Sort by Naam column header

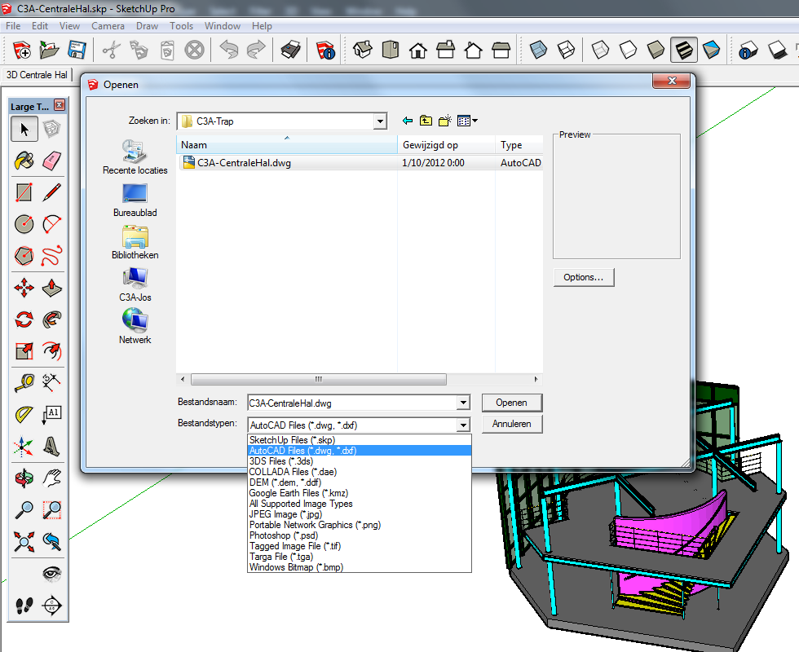[x=287, y=145]
